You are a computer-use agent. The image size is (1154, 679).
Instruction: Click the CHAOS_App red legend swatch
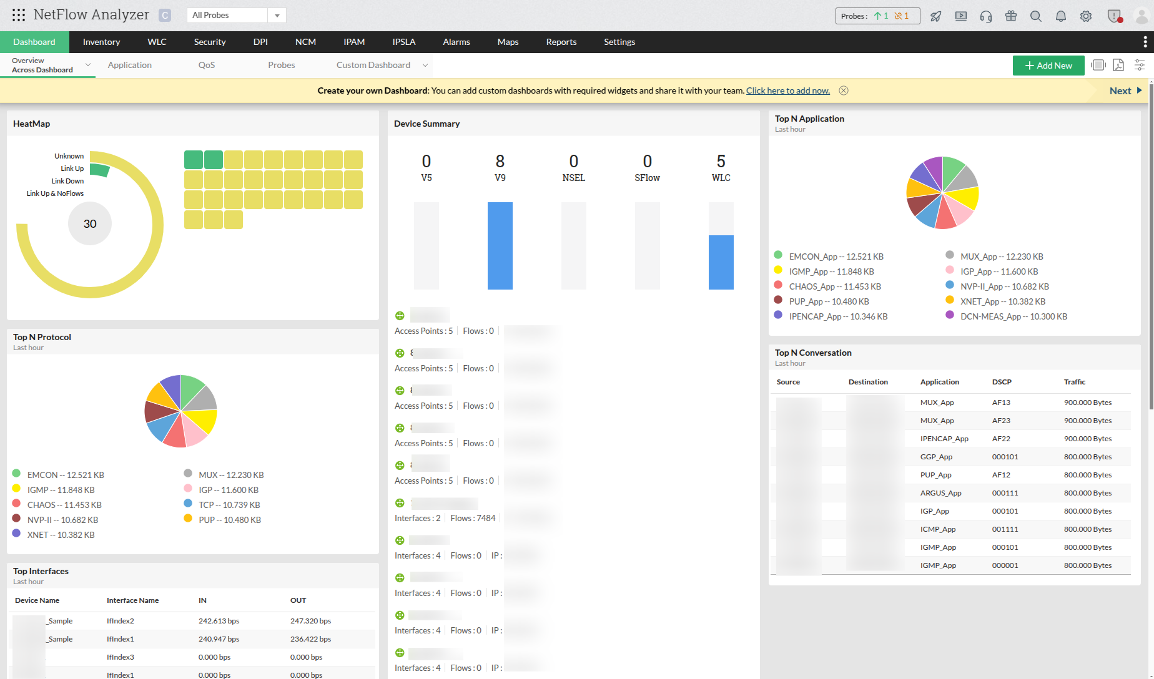pos(778,285)
